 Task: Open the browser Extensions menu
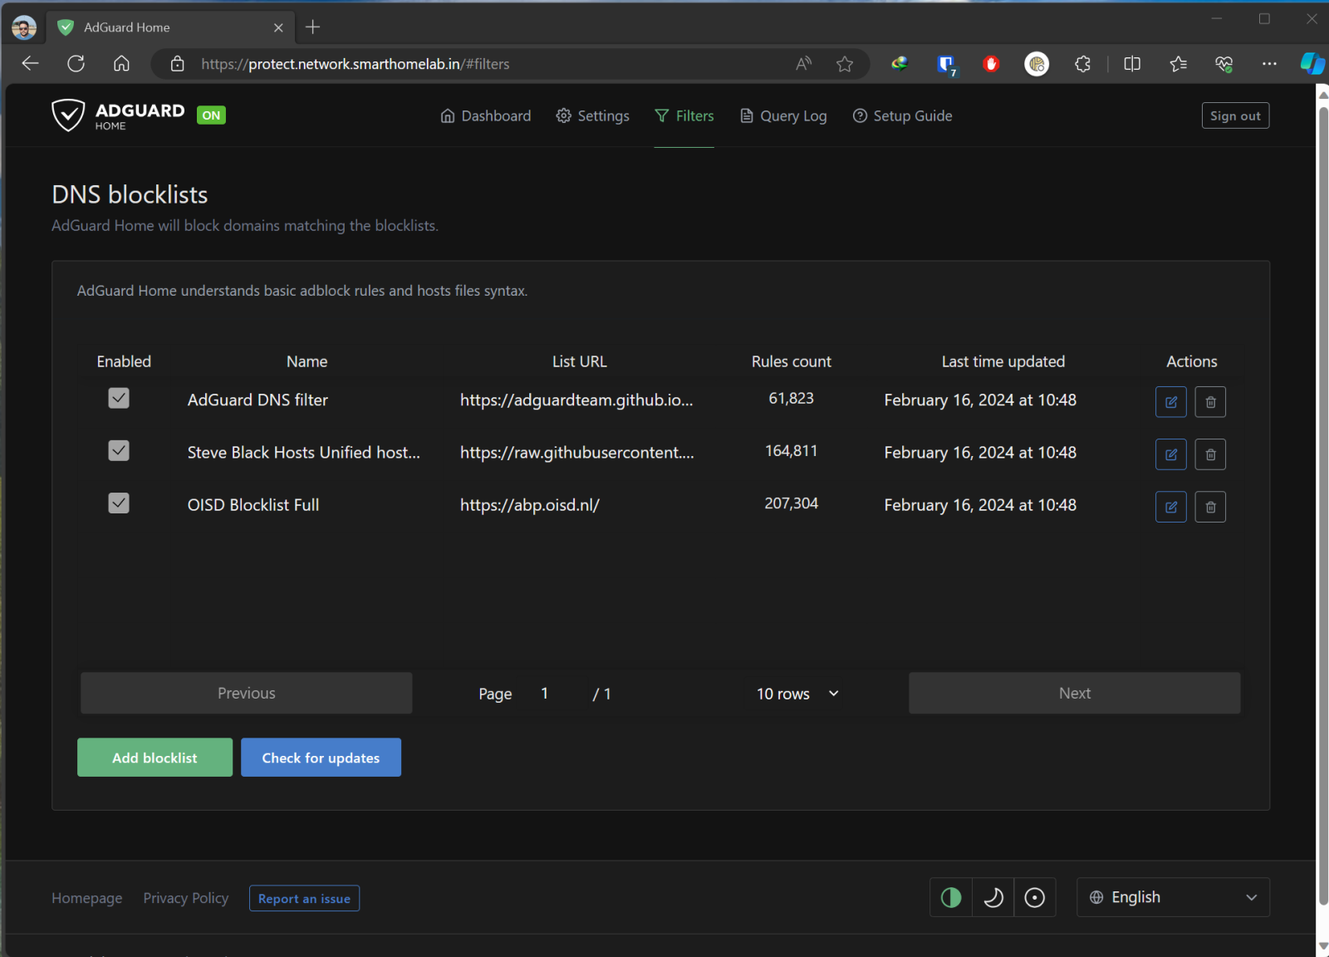tap(1082, 64)
